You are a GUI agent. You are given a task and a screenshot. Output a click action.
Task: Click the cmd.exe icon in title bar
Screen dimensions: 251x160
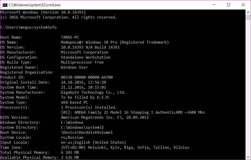point(4,5)
